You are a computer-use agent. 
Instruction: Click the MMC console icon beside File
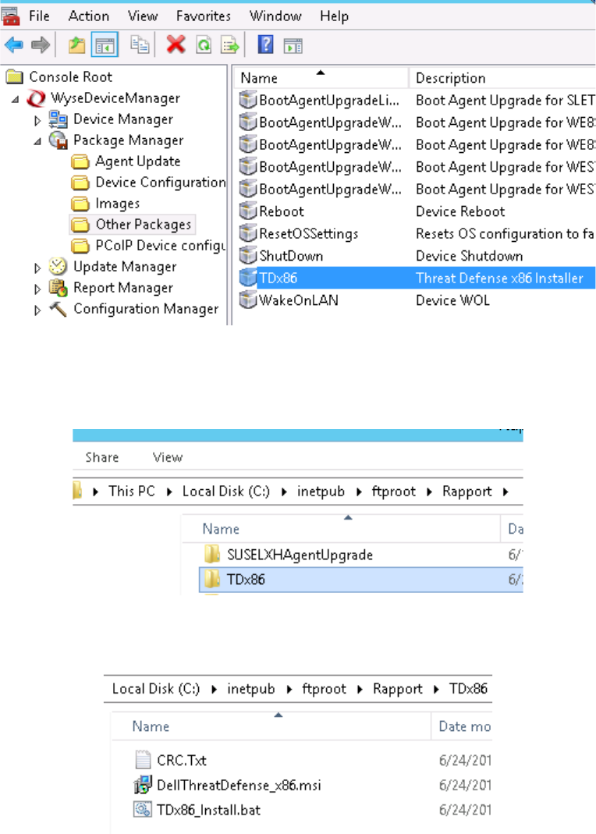[x=10, y=16]
